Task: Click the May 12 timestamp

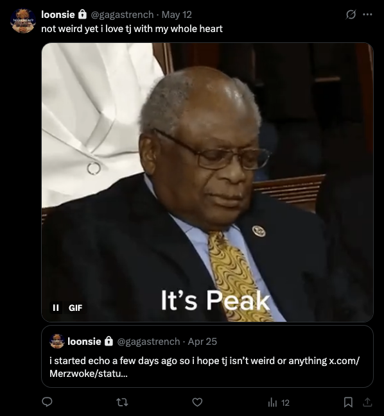Action: pos(177,15)
